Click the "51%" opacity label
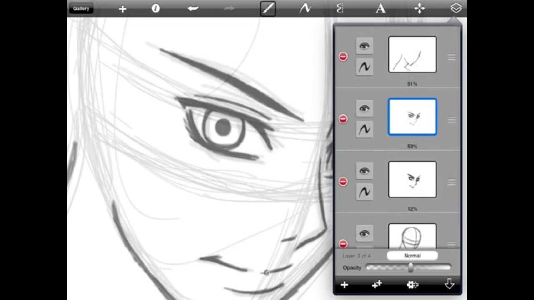This screenshot has width=534, height=300. tap(412, 84)
